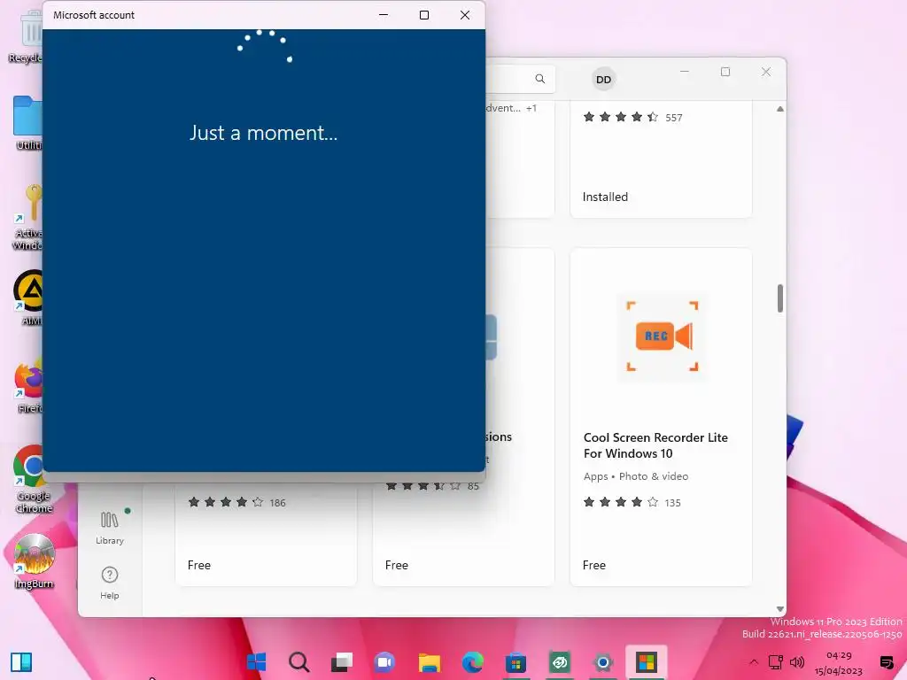
Task: Open File Explorer from the taskbar
Action: click(430, 661)
